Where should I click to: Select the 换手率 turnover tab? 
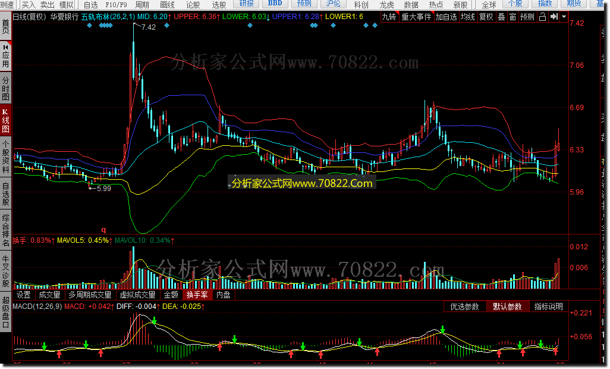pyautogui.click(x=197, y=295)
